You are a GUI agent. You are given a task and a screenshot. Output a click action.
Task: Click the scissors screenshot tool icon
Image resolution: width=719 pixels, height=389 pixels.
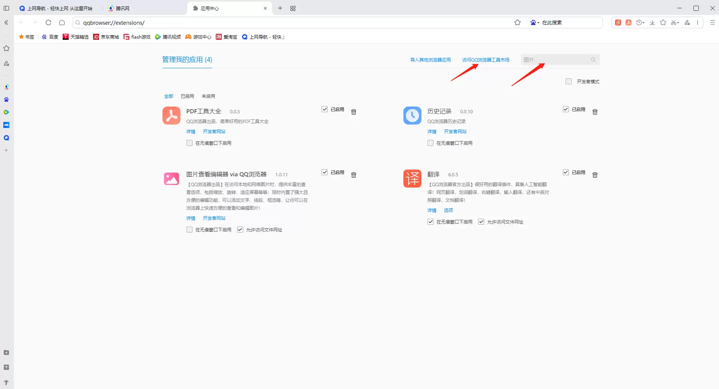tap(674, 23)
